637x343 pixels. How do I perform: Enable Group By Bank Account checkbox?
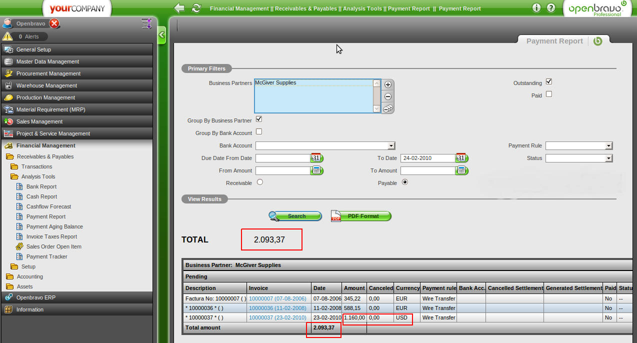(259, 132)
